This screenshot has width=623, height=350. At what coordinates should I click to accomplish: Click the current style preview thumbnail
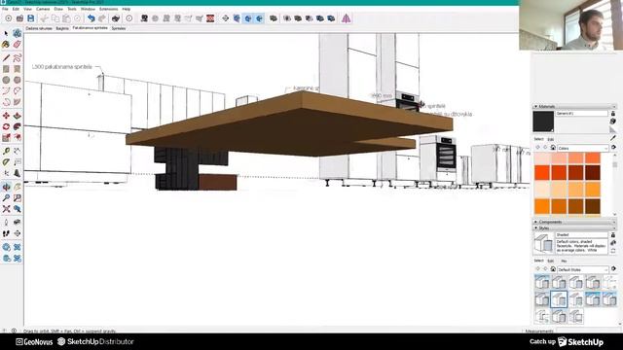coord(543,243)
